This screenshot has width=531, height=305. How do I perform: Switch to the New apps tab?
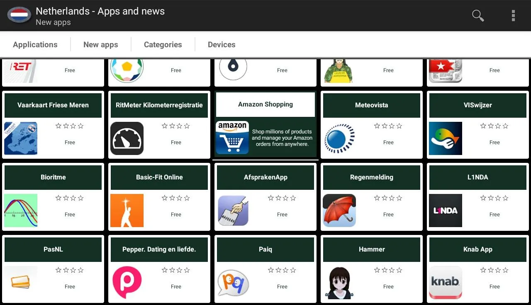coord(101,44)
